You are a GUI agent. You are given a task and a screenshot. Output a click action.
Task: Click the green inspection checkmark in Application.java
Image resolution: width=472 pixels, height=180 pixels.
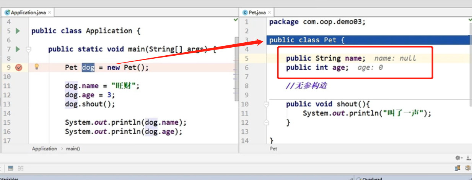[x=236, y=20]
